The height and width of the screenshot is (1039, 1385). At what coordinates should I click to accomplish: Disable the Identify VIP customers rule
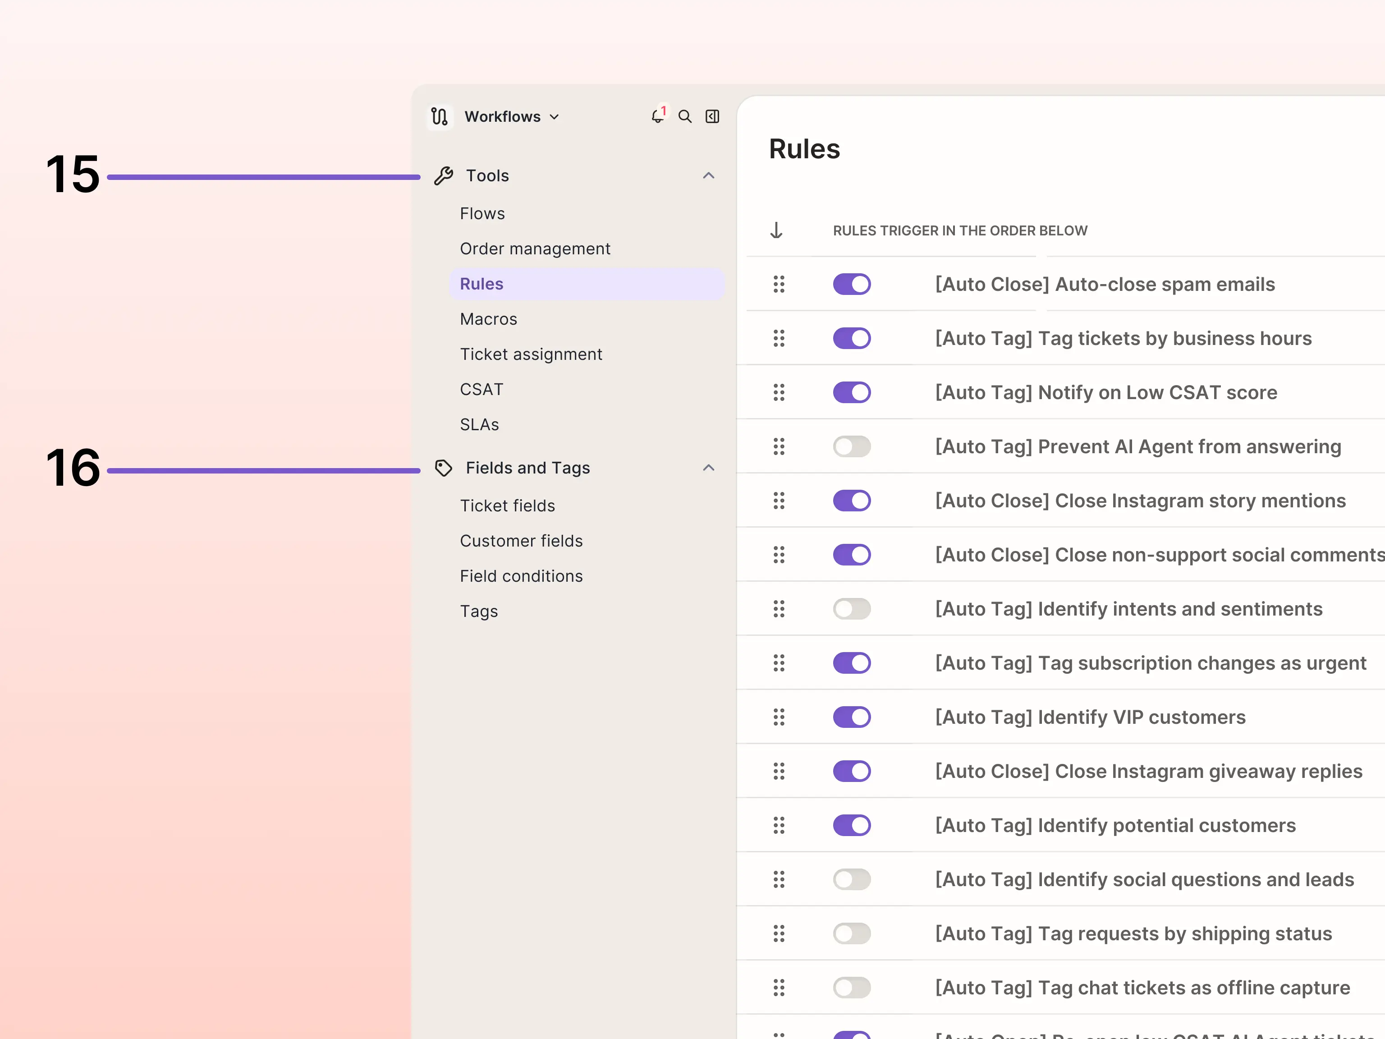coord(852,717)
